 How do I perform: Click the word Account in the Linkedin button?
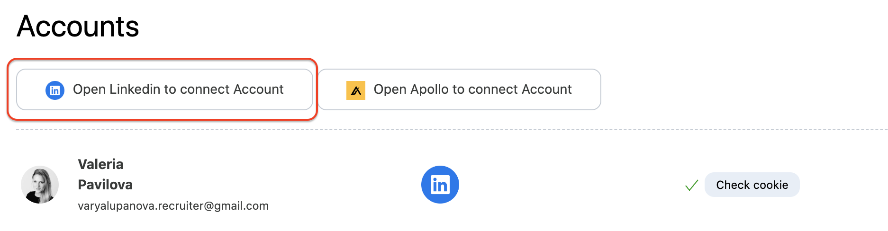[x=258, y=89]
